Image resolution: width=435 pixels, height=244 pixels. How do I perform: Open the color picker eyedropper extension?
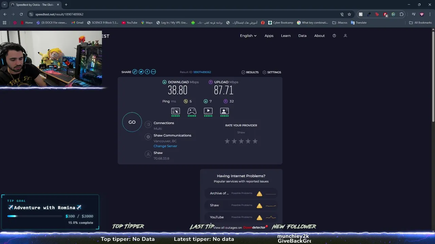coord(369,14)
